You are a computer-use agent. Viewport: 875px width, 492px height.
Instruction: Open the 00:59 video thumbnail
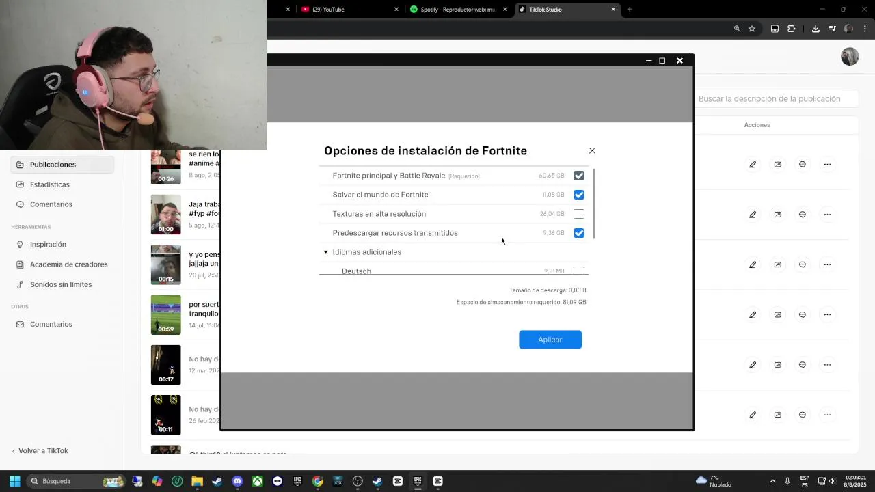coord(166,315)
